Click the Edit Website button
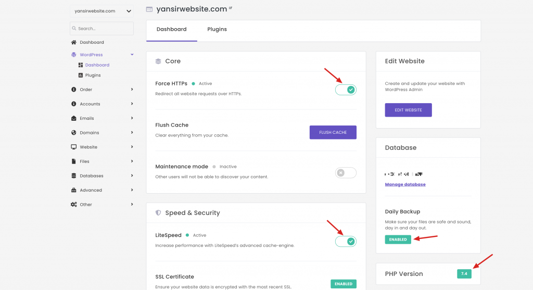The height and width of the screenshot is (290, 533). click(408, 110)
